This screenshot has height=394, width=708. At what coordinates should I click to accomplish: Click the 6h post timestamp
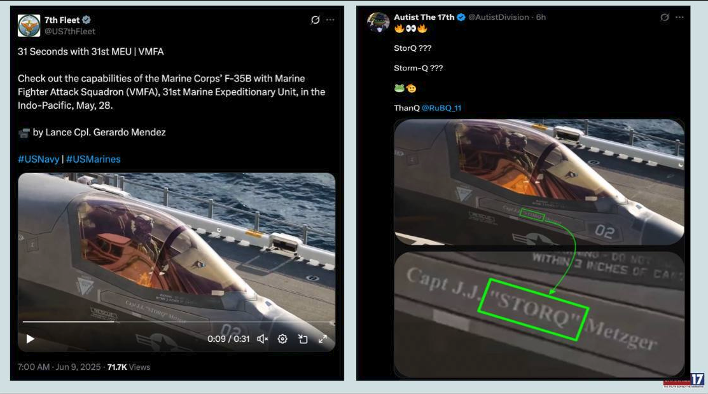[x=541, y=17]
